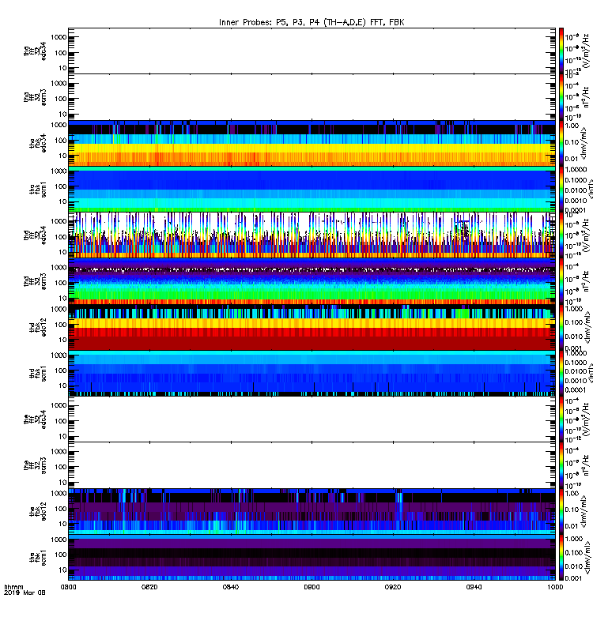Click the color bar beside the the fbk scm1 panel
Screen dimensions: 593x632
pos(561,558)
